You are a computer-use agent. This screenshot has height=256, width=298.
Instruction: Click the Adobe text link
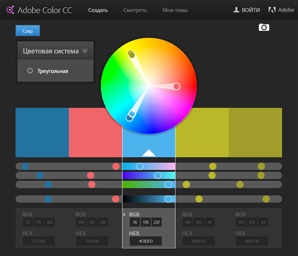coord(286,10)
